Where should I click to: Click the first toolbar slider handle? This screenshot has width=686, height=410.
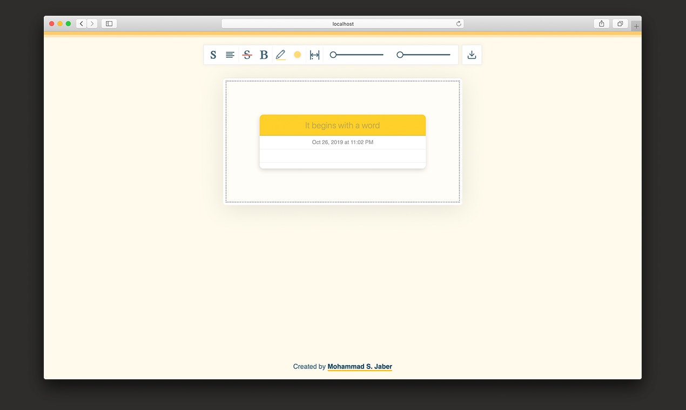pyautogui.click(x=333, y=54)
